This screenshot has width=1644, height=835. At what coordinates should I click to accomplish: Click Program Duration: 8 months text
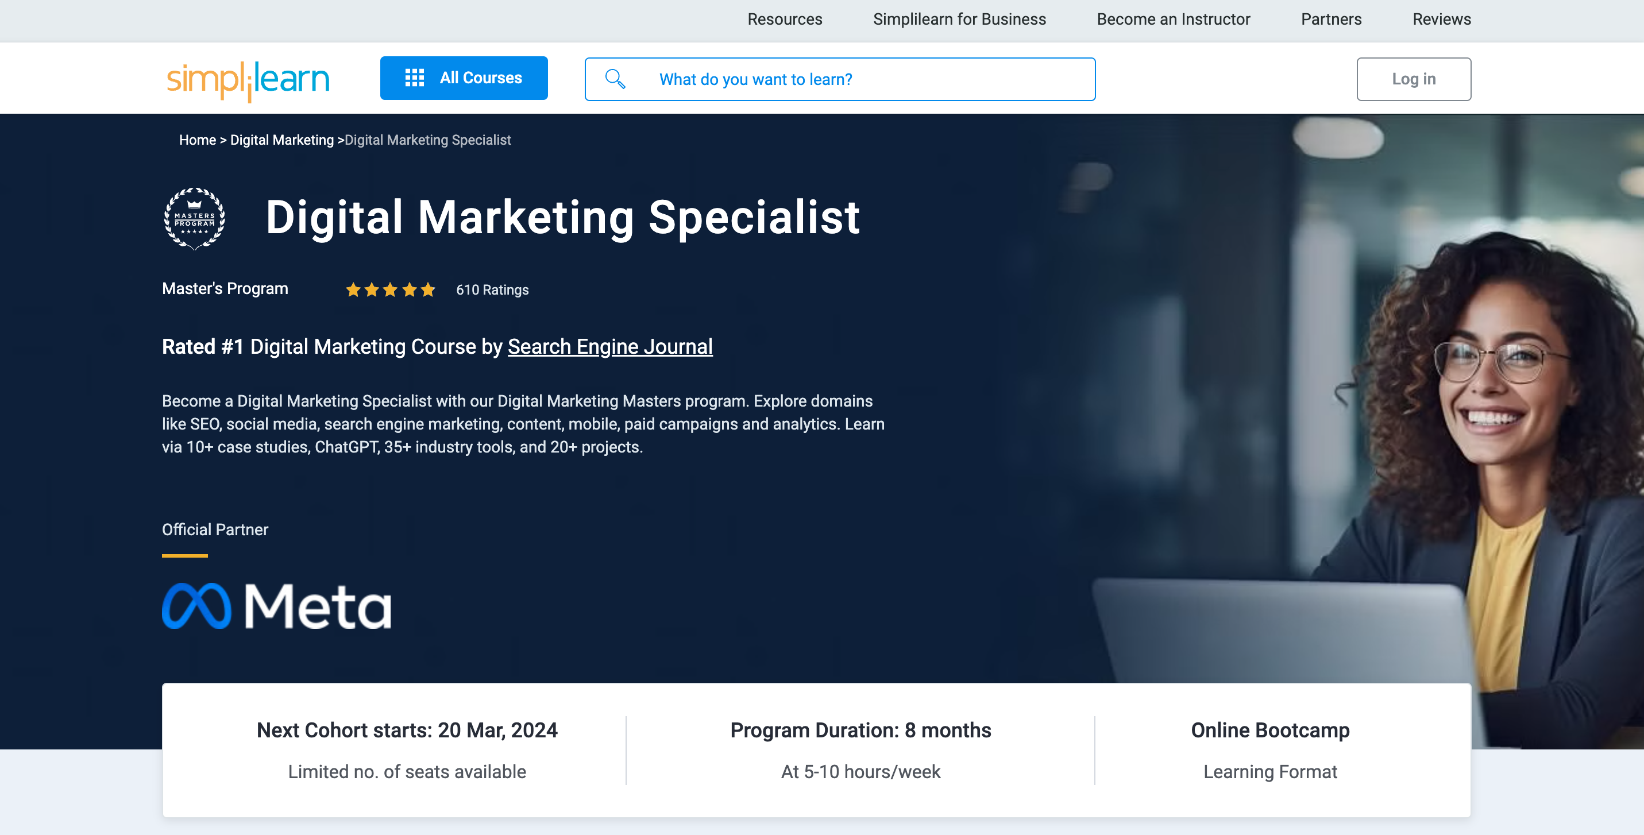click(x=860, y=730)
